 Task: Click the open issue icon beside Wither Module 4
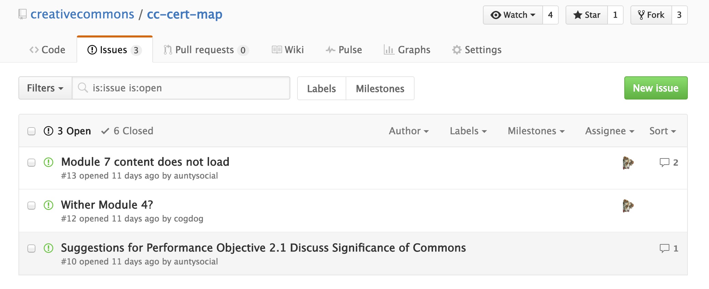[48, 205]
